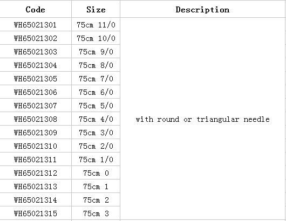Select code cell WH65021302
This screenshot has height=221, width=286.
pyautogui.click(x=36, y=38)
